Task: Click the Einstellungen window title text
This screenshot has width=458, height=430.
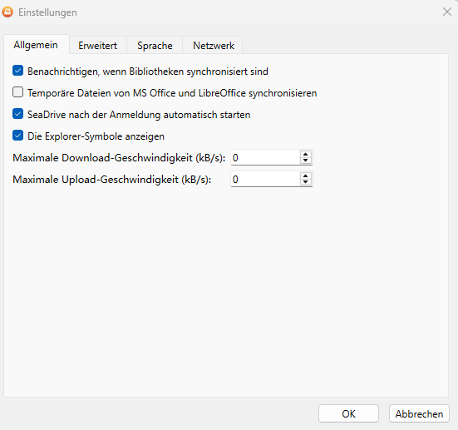Action: click(x=47, y=12)
